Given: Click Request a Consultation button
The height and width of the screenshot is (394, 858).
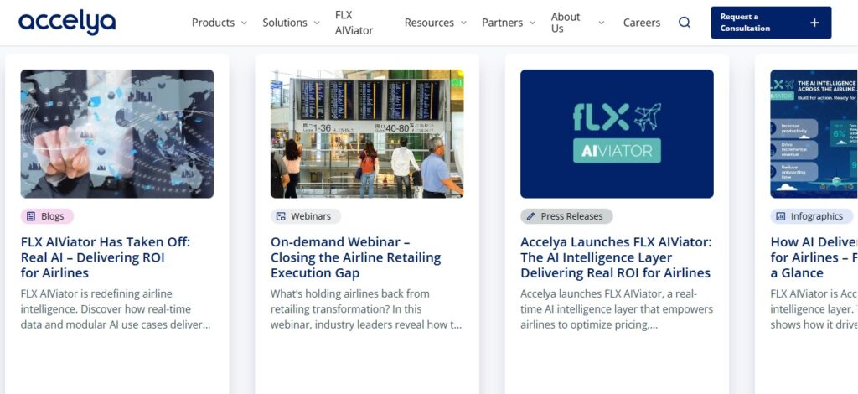Looking at the screenshot, I should pyautogui.click(x=771, y=23).
